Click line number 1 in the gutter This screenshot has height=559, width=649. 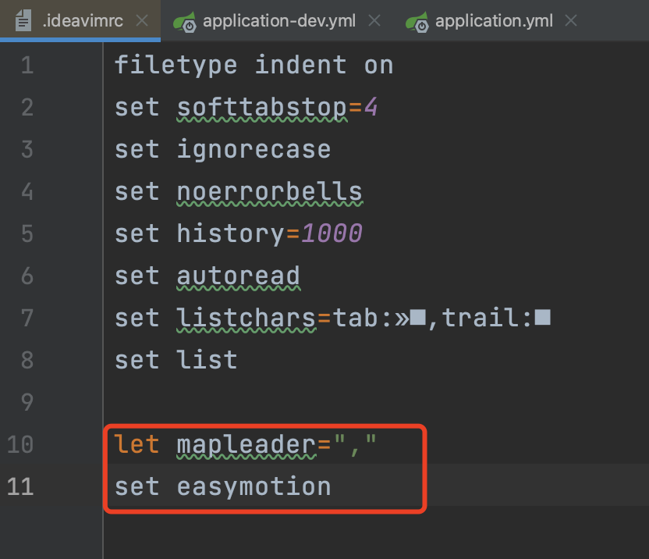[x=27, y=66]
